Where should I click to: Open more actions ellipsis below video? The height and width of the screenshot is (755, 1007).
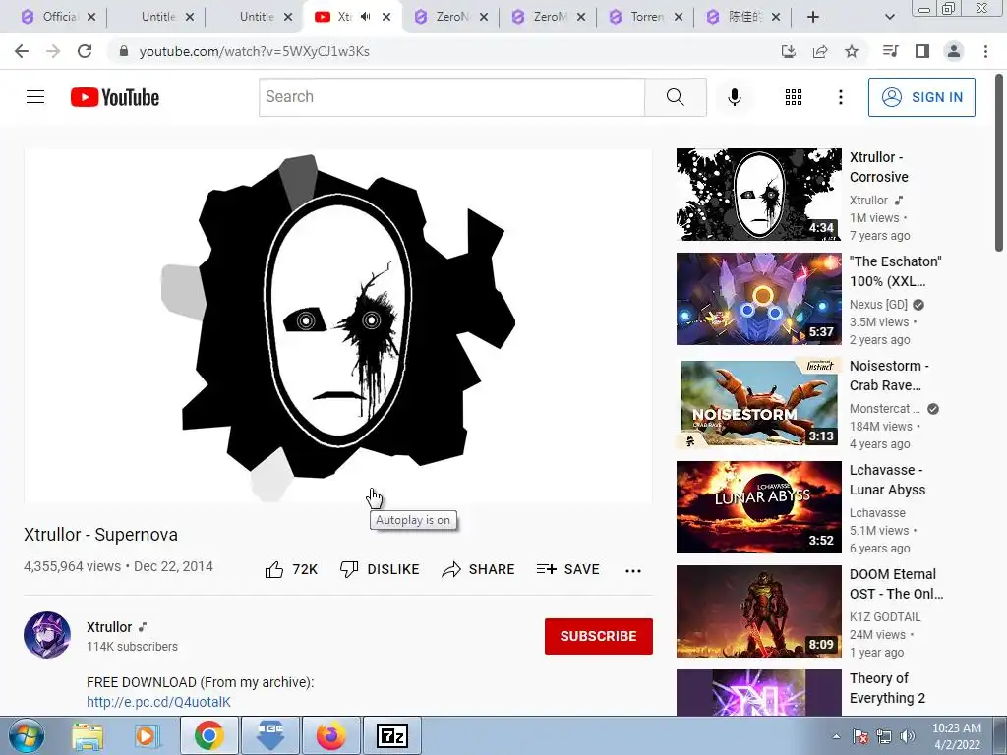[x=633, y=571]
